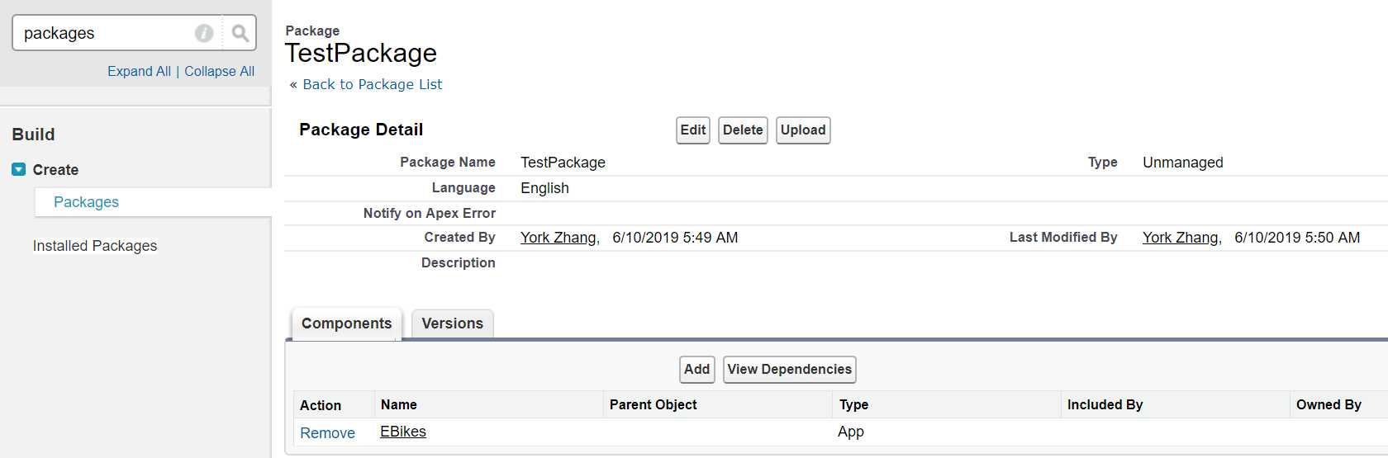The width and height of the screenshot is (1388, 458).
Task: Click Expand All link
Action: (139, 71)
